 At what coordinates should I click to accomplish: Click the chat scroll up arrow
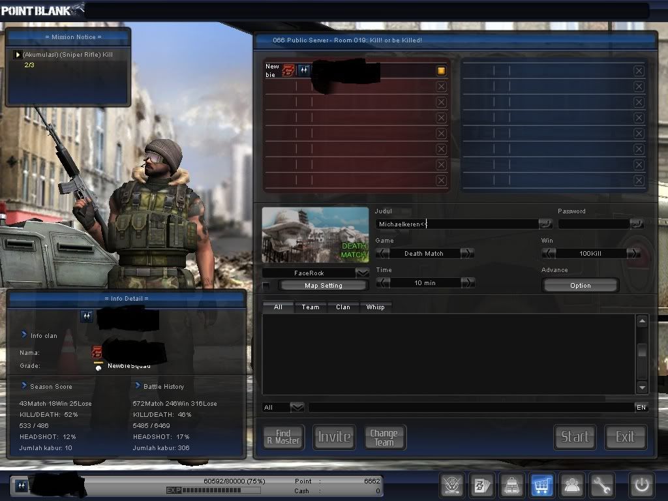pyautogui.click(x=642, y=321)
